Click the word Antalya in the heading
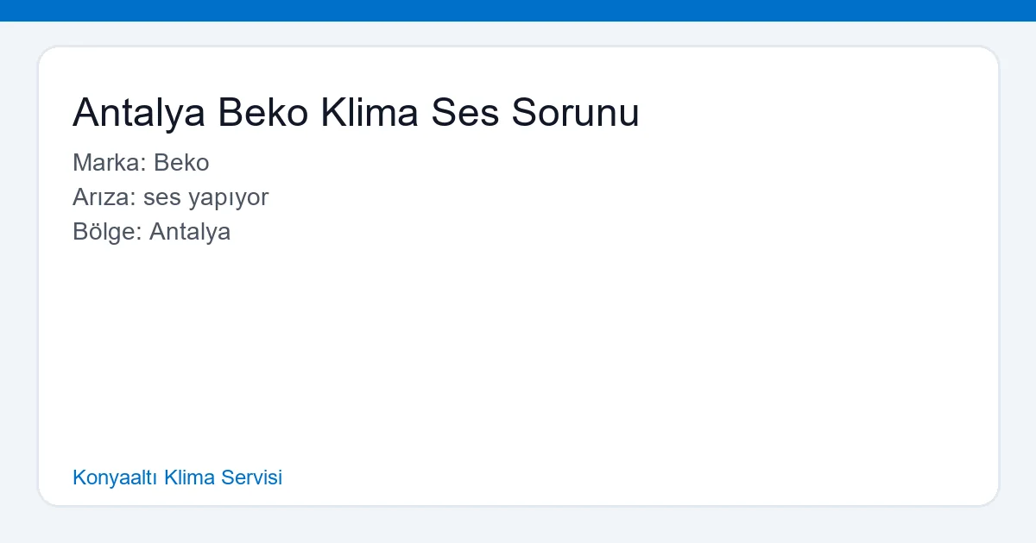1036x543 pixels. click(x=138, y=112)
